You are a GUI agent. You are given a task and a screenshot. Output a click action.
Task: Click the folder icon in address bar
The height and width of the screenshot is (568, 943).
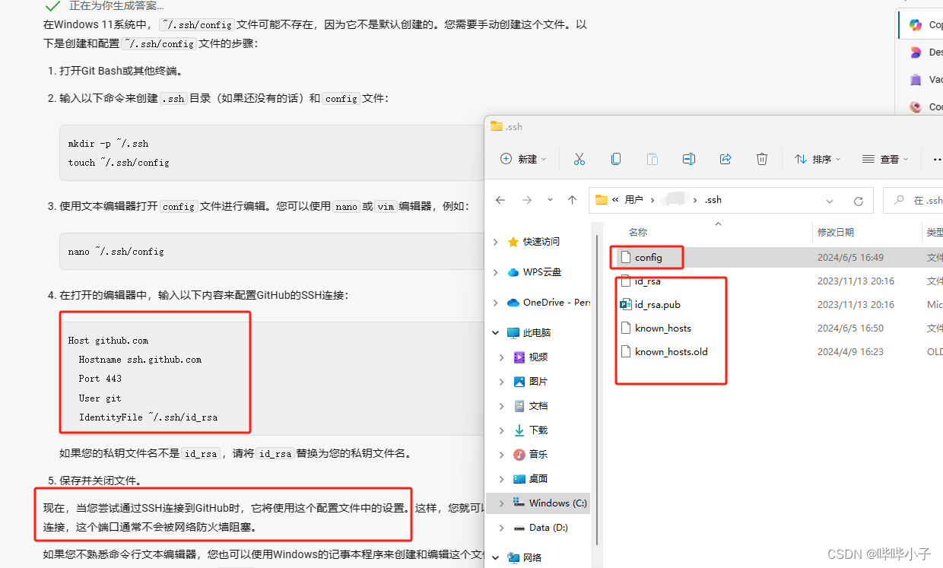[602, 200]
